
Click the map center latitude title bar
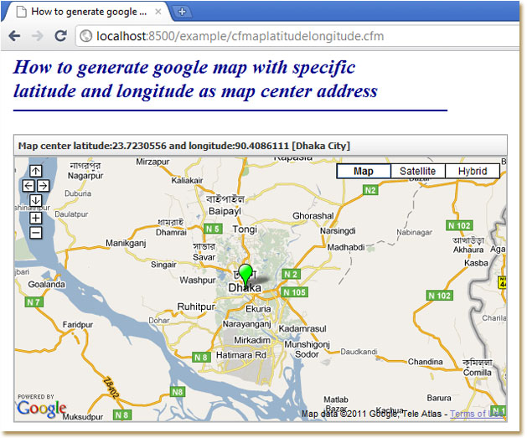(261, 146)
